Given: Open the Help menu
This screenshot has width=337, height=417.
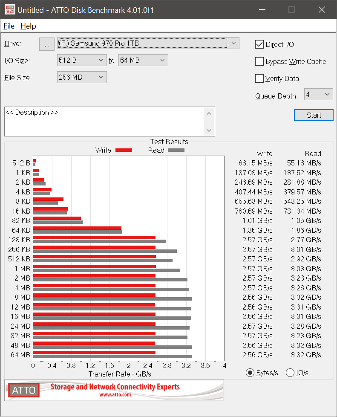Looking at the screenshot, I should [28, 26].
